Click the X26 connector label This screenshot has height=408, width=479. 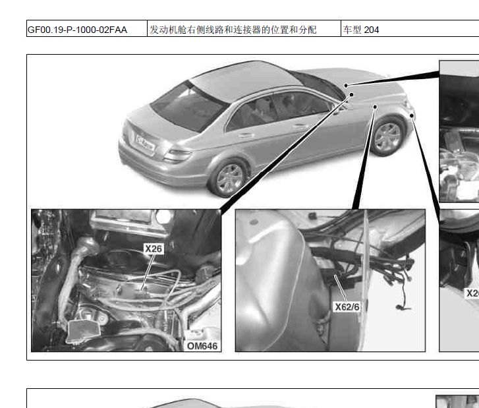coord(154,248)
